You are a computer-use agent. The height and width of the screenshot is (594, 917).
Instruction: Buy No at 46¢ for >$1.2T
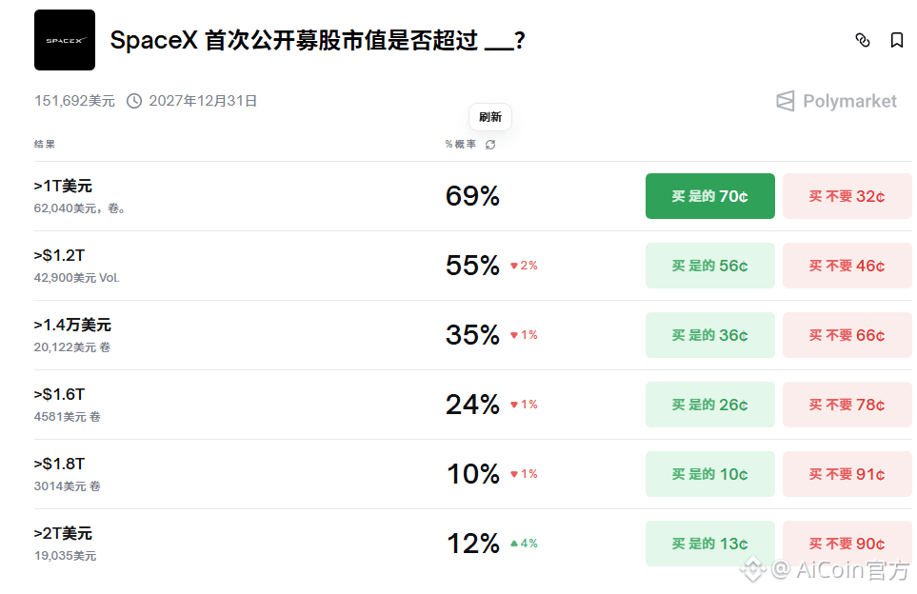point(847,266)
